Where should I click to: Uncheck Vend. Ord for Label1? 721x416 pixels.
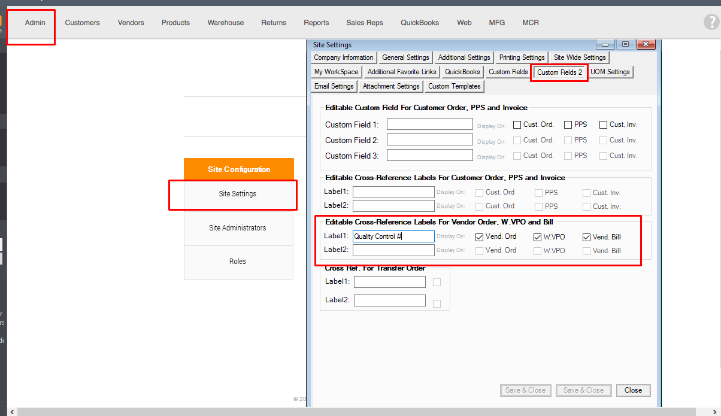coord(479,237)
